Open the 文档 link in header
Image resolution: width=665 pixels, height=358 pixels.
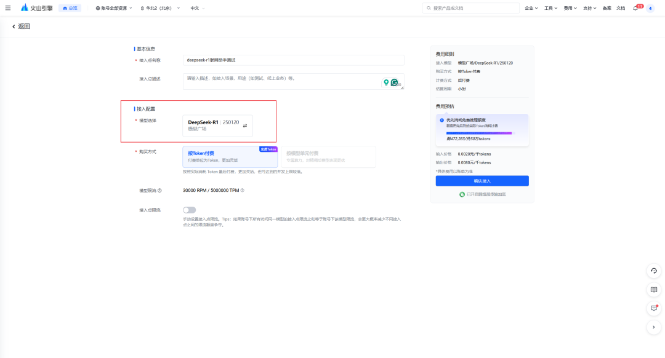pos(621,8)
